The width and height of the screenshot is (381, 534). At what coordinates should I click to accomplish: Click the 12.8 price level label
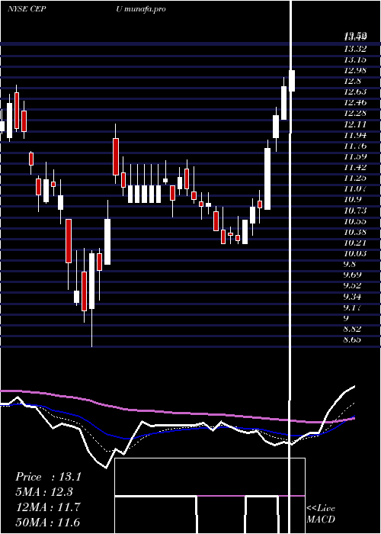point(353,81)
